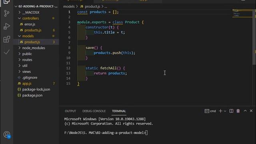Click line number 12 in gutter
256x144 pixels.
(68, 68)
